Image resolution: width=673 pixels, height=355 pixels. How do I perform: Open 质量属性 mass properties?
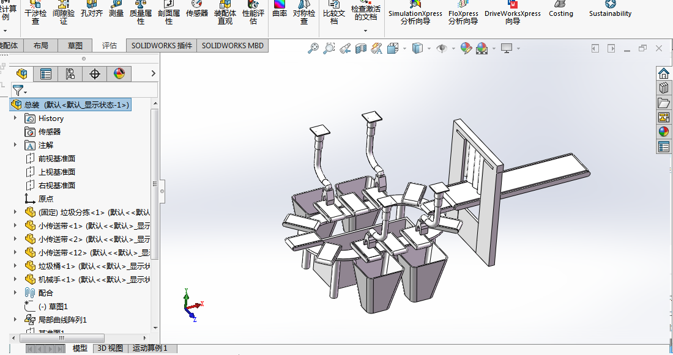pos(141,13)
